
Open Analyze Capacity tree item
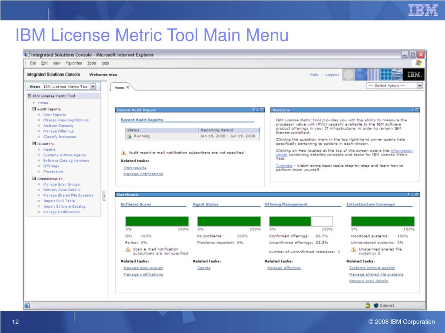pyautogui.click(x=58, y=126)
